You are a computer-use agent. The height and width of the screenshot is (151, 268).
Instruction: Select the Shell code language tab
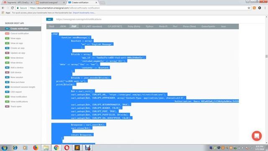point(52,26)
